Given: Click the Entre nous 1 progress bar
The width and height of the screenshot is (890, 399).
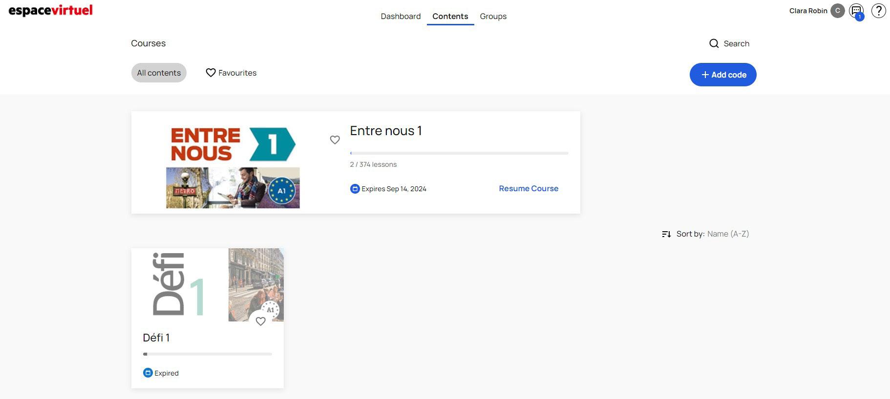Looking at the screenshot, I should 459,153.
